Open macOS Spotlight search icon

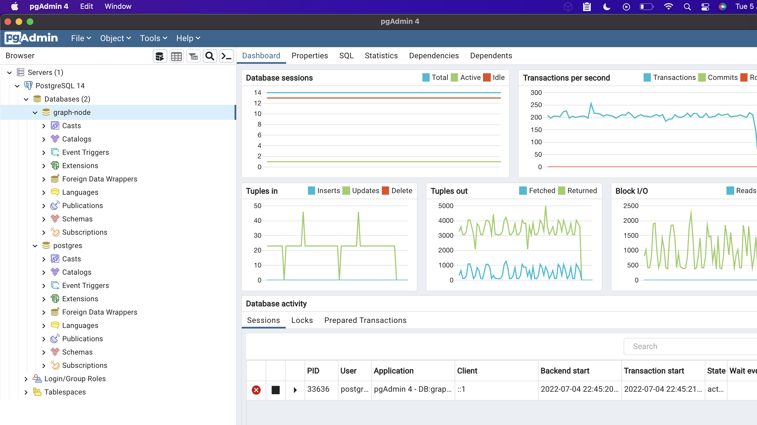[687, 6]
